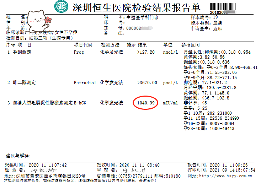Click the 单位 column header
Image resolution: width=261 pixels, height=184 pixels.
click(167, 45)
